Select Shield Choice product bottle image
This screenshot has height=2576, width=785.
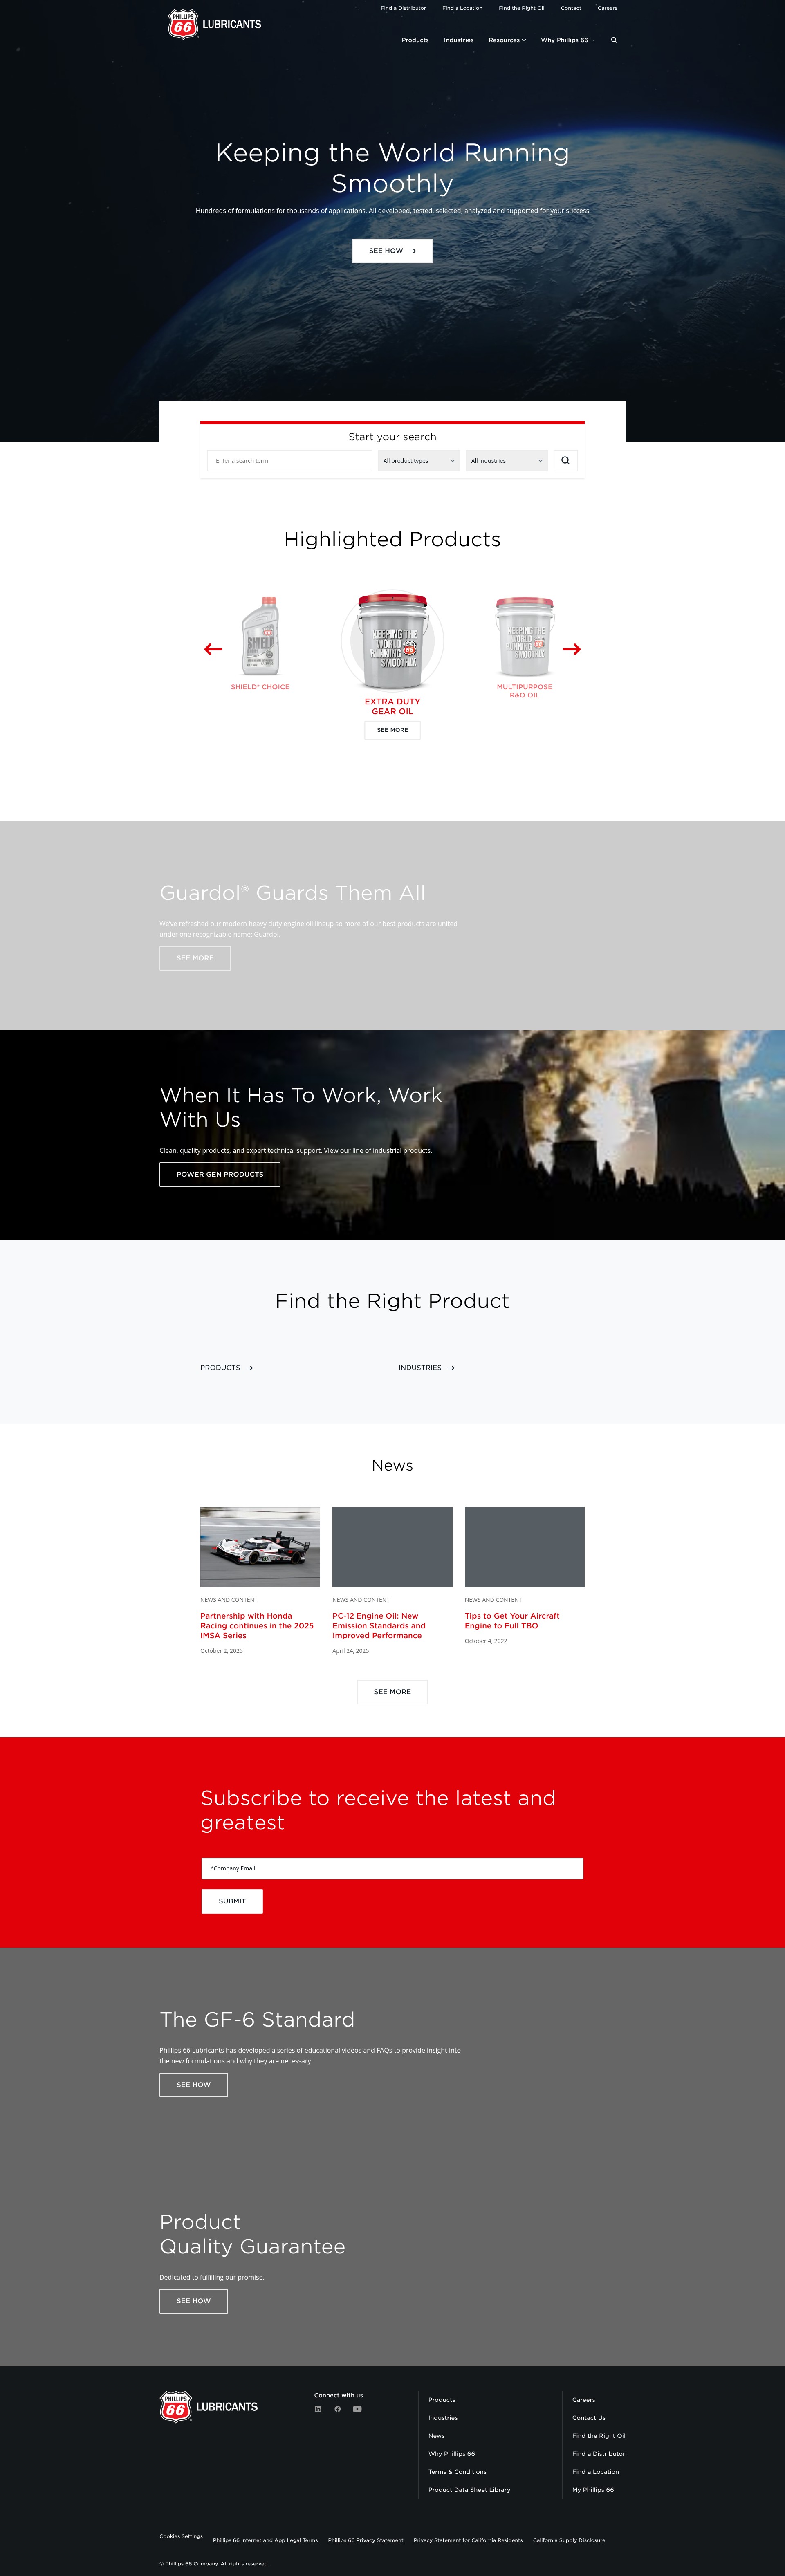pos(260,637)
